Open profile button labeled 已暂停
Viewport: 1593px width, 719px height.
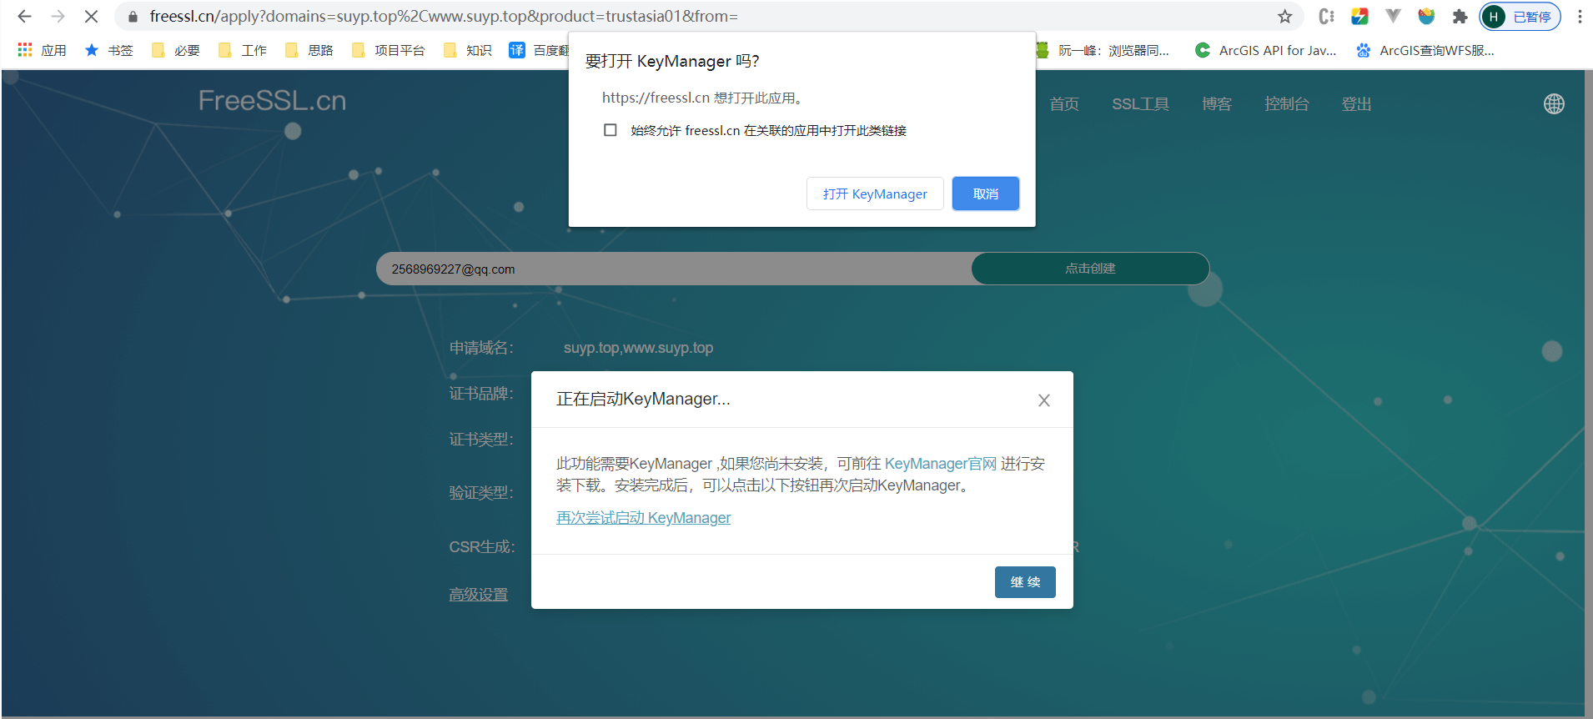click(x=1520, y=17)
